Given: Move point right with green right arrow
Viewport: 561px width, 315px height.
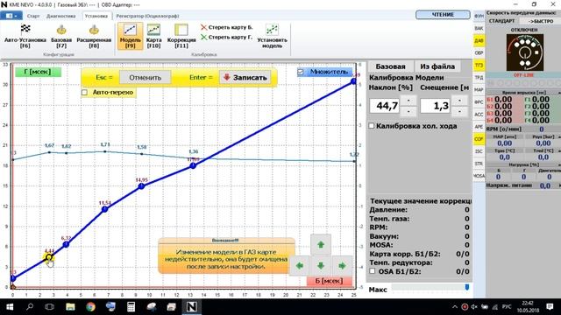Looking at the screenshot, I should coord(342,266).
